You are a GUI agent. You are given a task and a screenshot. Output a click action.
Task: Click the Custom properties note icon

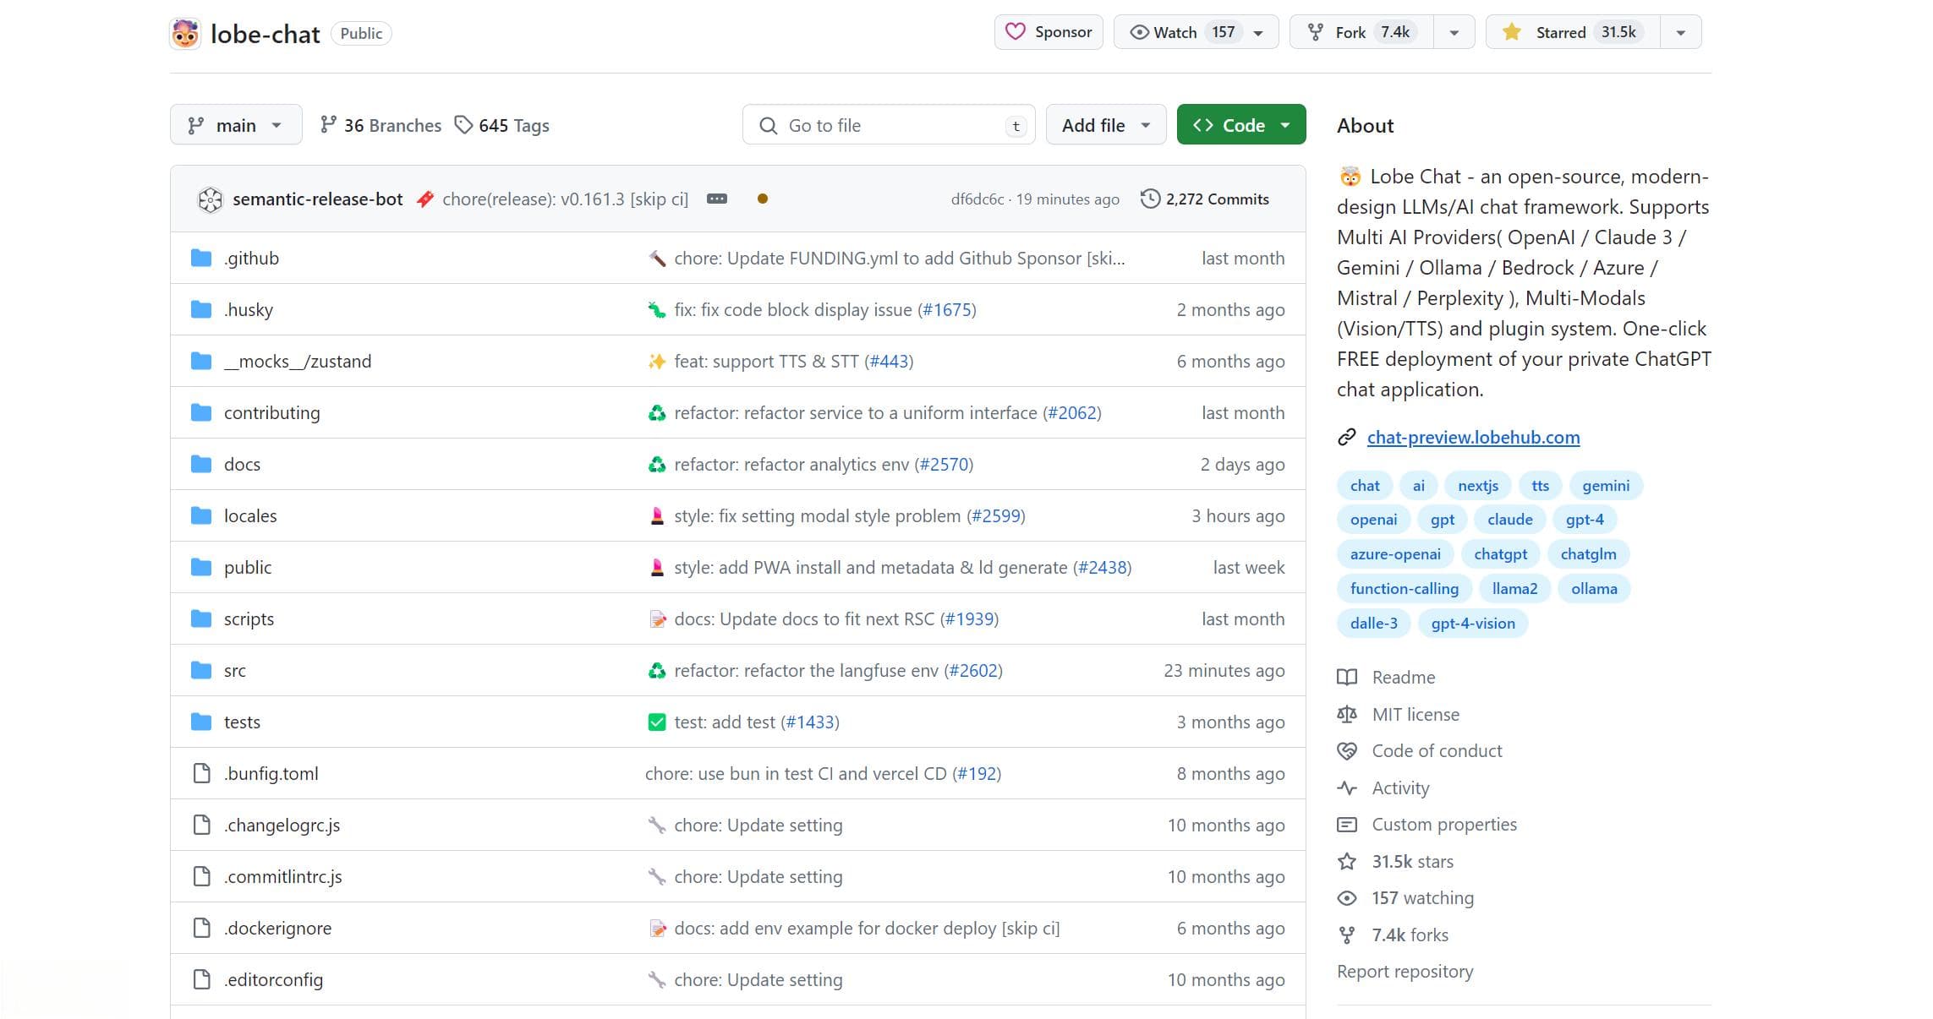[1347, 824]
